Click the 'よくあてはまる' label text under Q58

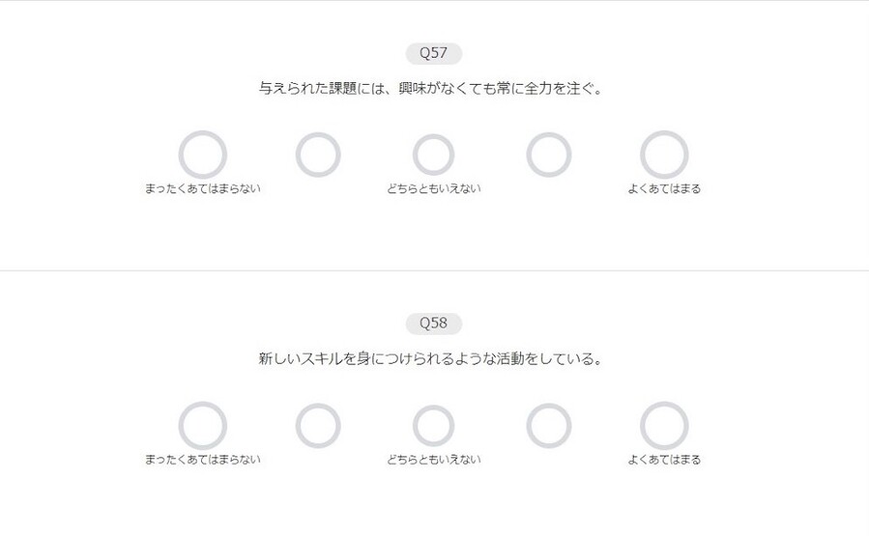(664, 460)
